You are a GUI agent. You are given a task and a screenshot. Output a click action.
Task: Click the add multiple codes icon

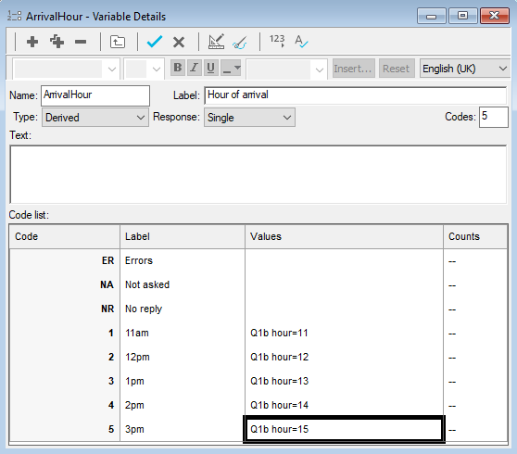pos(57,42)
